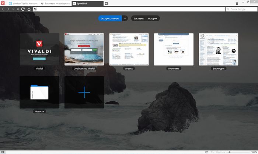258x154 pixels.
Task: Click the Поиск Google search field
Action: tap(243, 9)
